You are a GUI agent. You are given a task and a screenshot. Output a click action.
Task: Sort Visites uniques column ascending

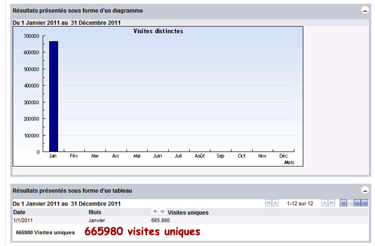point(155,212)
